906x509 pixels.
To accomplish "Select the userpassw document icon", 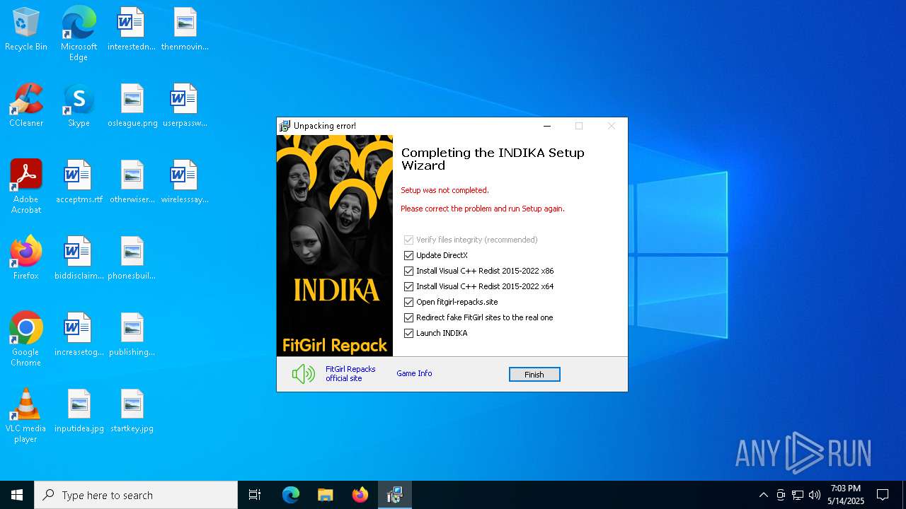I will tap(185, 105).
